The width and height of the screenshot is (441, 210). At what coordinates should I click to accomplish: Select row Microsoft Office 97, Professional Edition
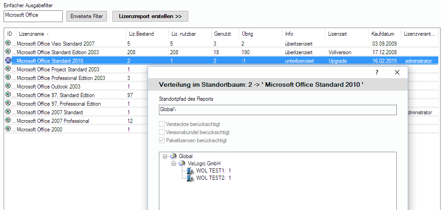pyautogui.click(x=76, y=103)
